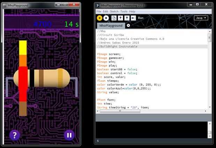
Task: Click the editor's horizontal scrollbar thumb
Action: click(x=120, y=111)
